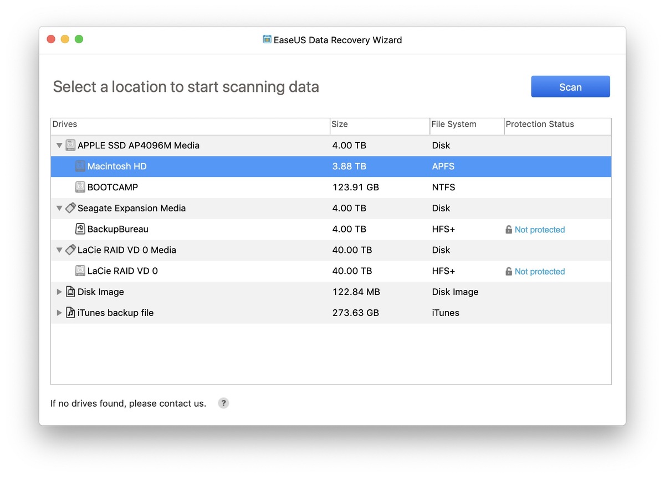This screenshot has width=665, height=477.
Task: Open the question mark help button
Action: coord(223,403)
